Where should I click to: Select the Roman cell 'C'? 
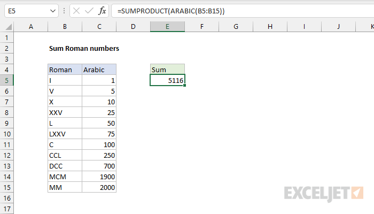(65, 144)
